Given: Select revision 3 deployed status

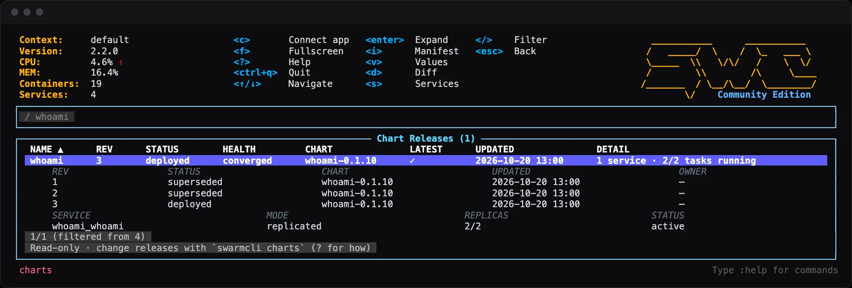Looking at the screenshot, I should coord(190,204).
